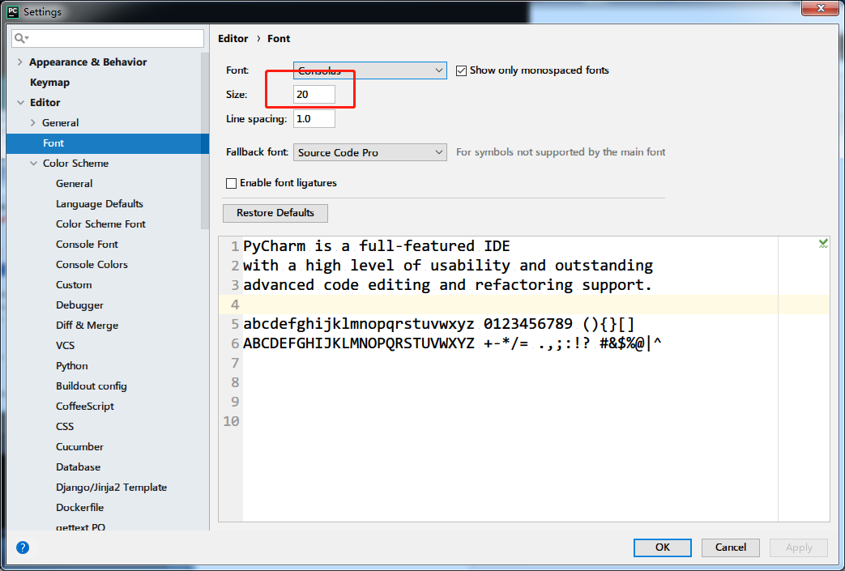The width and height of the screenshot is (845, 571).
Task: Click the OK button
Action: tap(663, 548)
